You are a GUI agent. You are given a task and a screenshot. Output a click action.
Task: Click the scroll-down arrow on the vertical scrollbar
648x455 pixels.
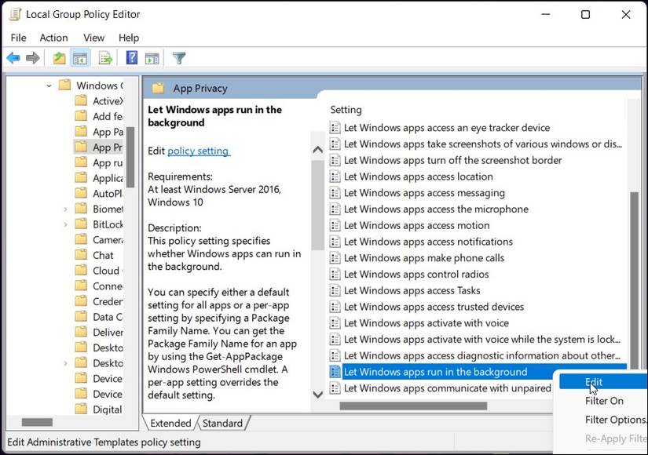point(317,395)
